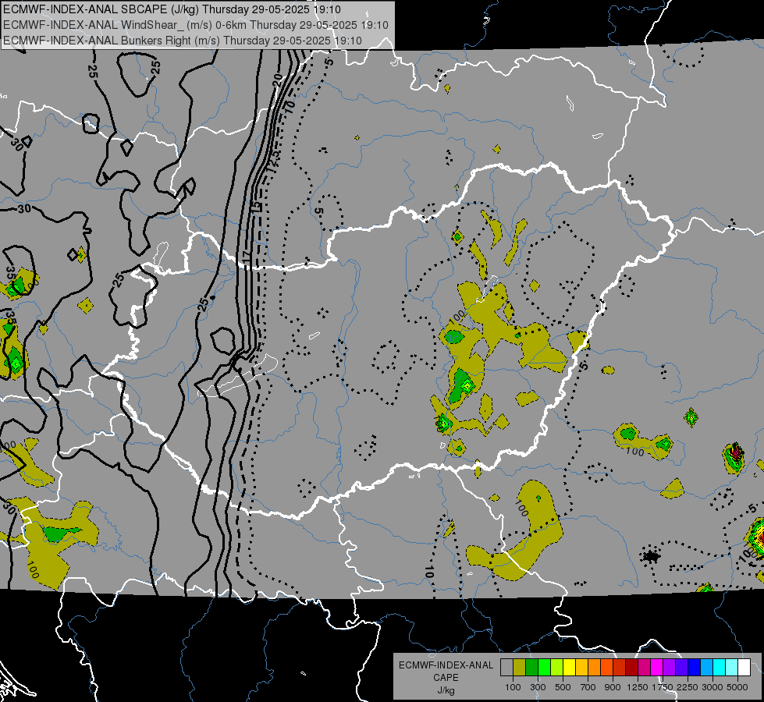Click the legend value 3000
The height and width of the screenshot is (702, 764).
click(712, 687)
